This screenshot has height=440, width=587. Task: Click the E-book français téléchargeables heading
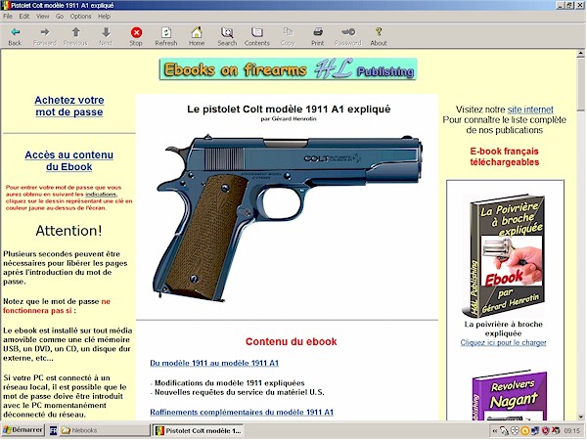click(504, 156)
